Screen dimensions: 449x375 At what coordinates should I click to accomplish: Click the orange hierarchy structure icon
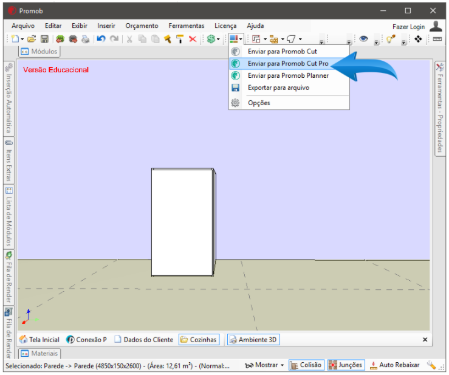point(274,39)
